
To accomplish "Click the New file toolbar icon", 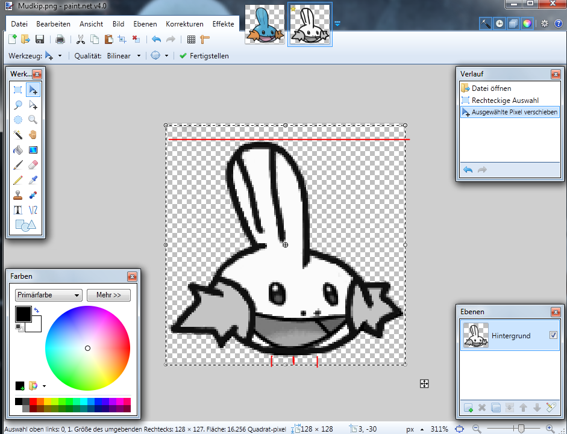I will click(12, 39).
